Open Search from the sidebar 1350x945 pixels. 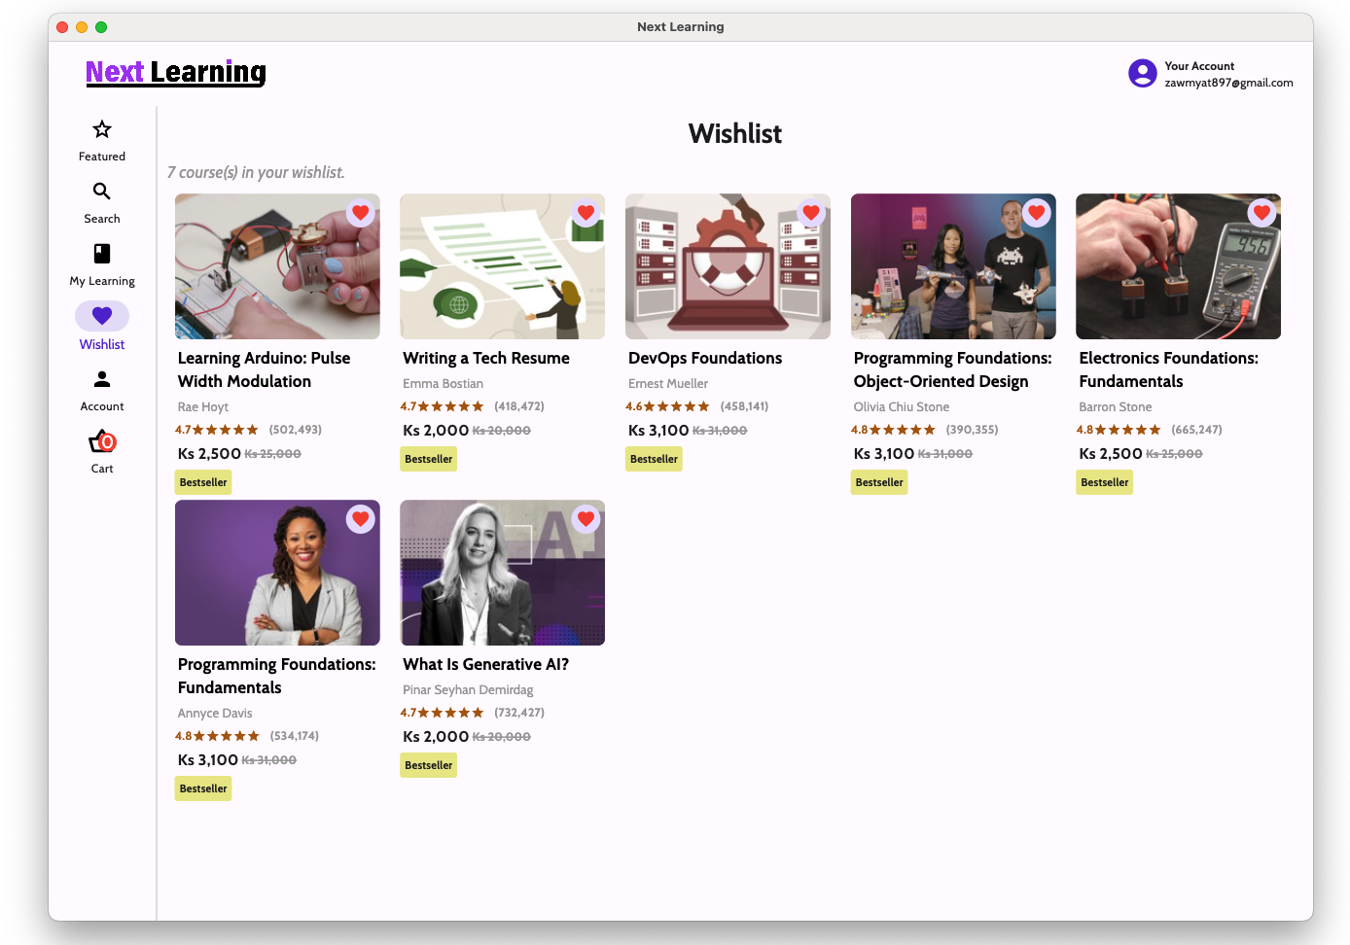coord(102,192)
